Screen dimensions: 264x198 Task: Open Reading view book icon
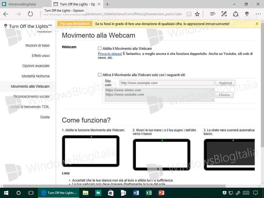click(x=189, y=14)
